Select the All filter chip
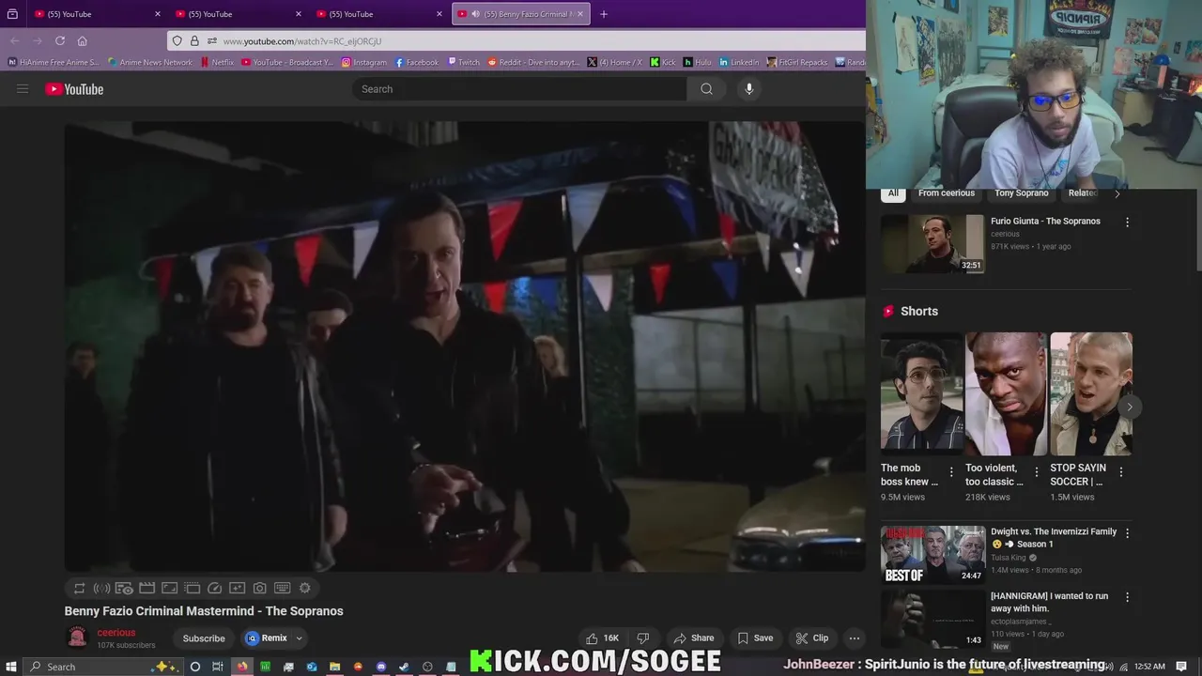The width and height of the screenshot is (1202, 676). pos(893,193)
